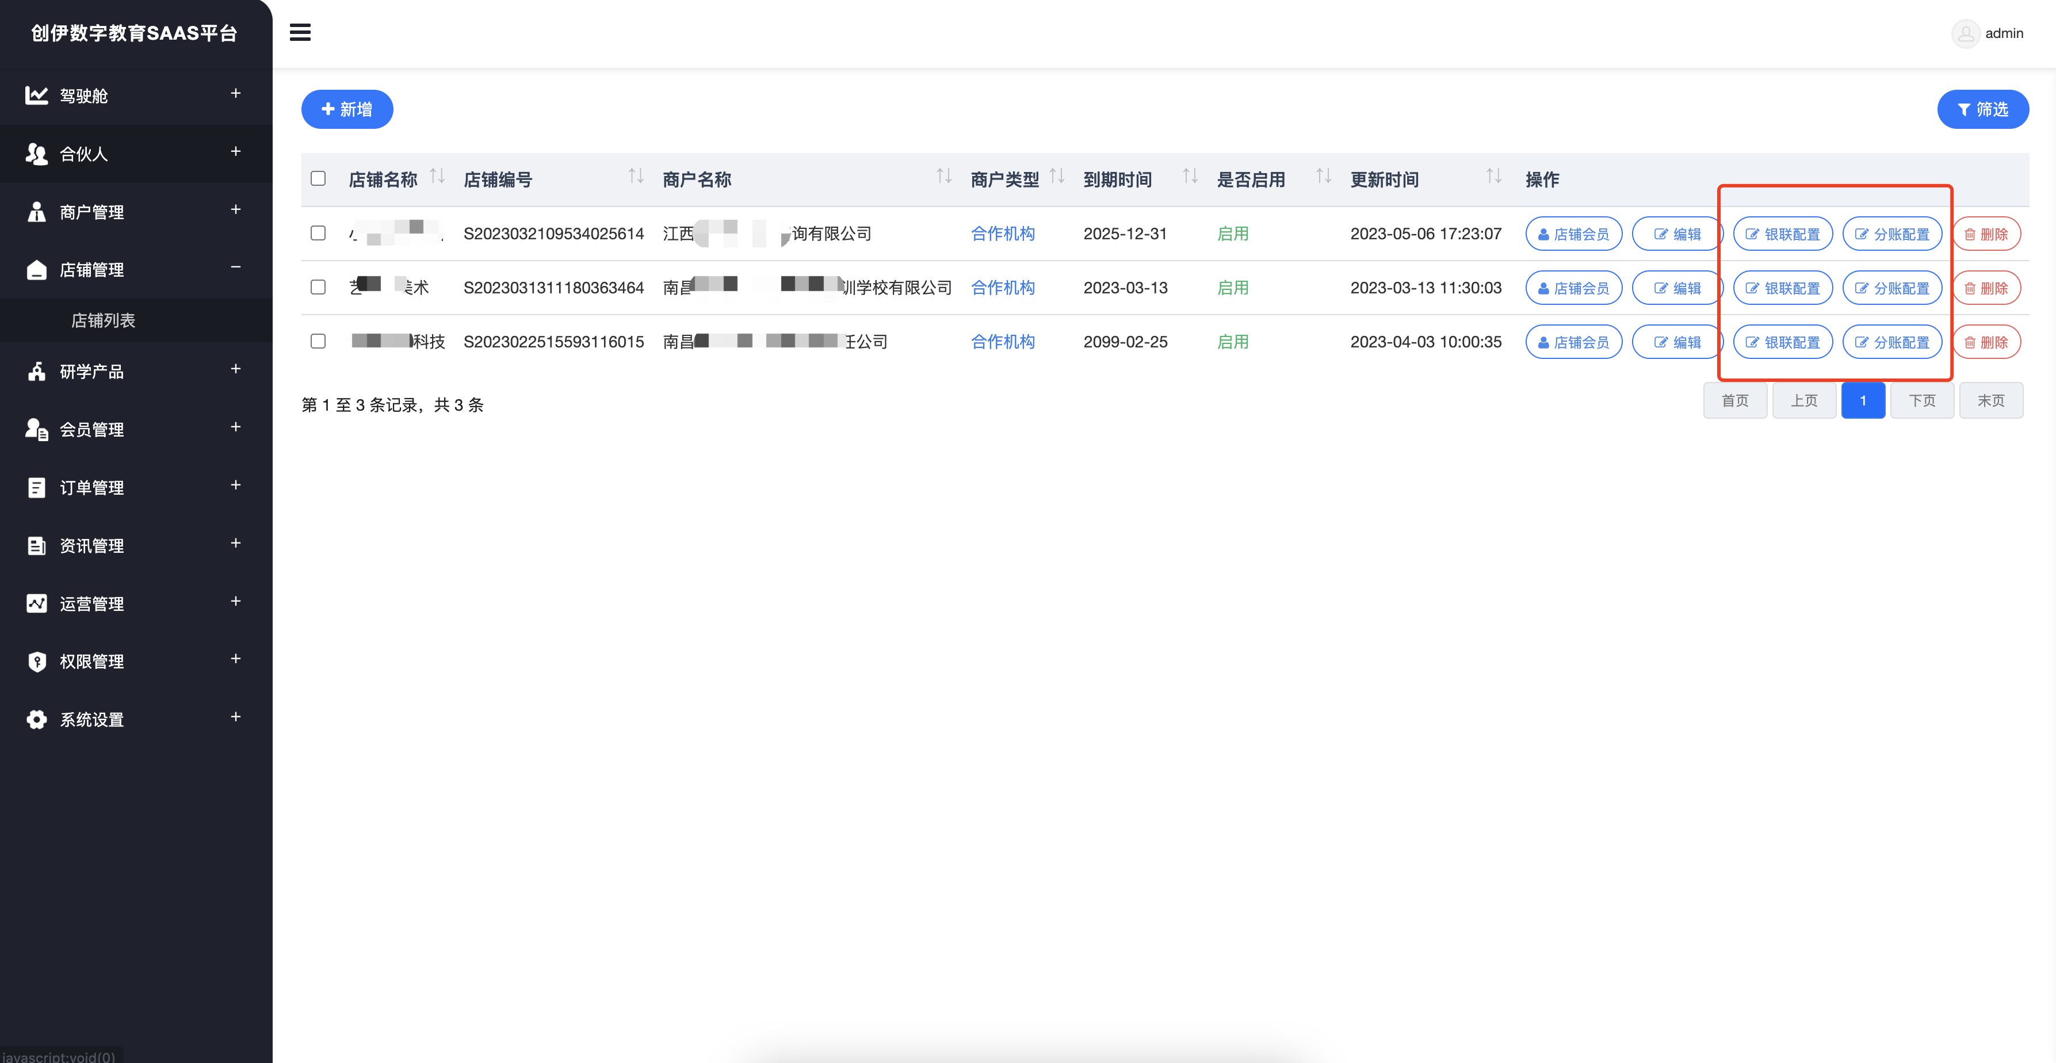Click the 店铺管理 shop icon
The height and width of the screenshot is (1063, 2056).
37,270
